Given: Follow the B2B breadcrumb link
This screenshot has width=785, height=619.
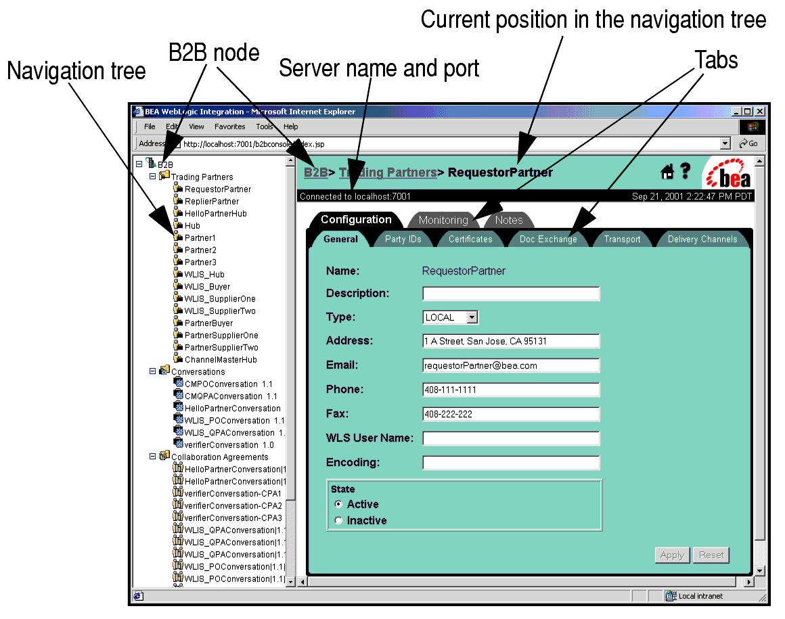Looking at the screenshot, I should pos(316,173).
